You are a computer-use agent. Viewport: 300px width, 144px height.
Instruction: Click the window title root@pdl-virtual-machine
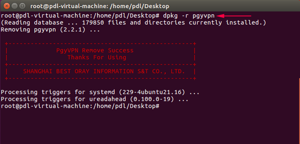[100, 6]
